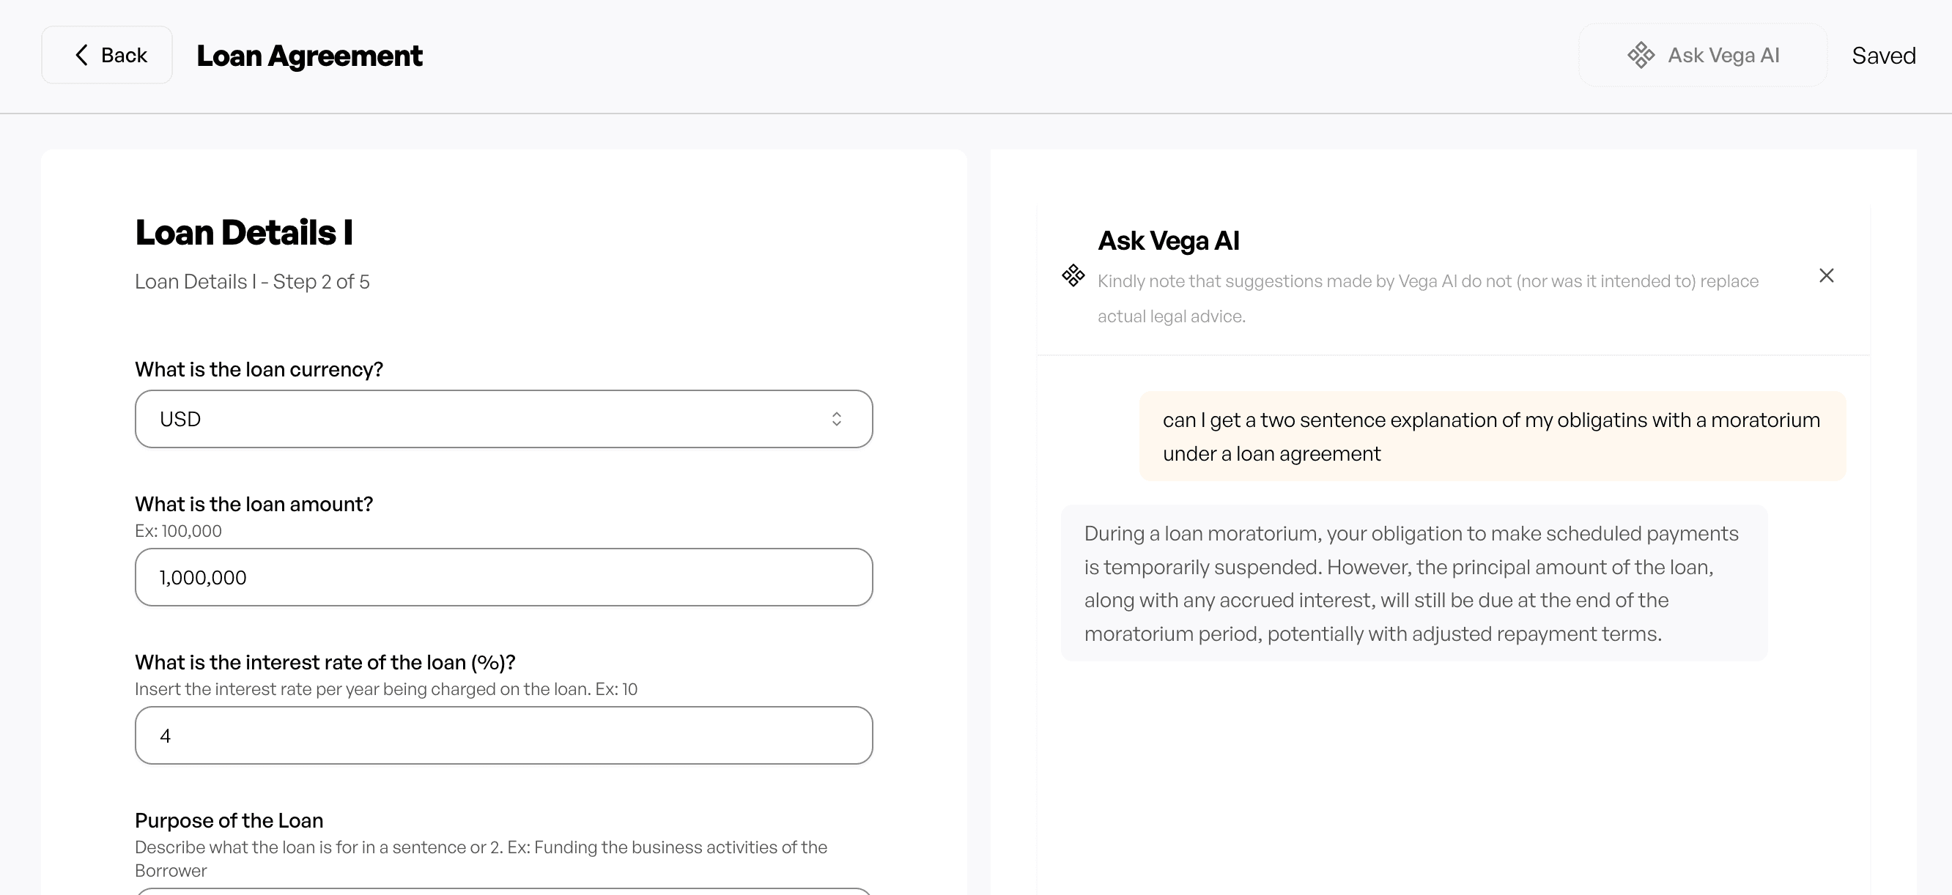This screenshot has height=895, width=1952.
Task: Click the Saved status text
Action: (x=1884, y=55)
